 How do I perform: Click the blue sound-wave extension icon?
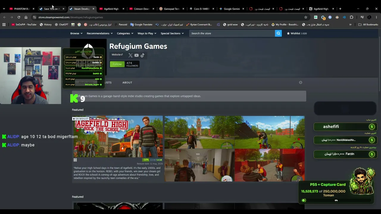[x=344, y=17]
